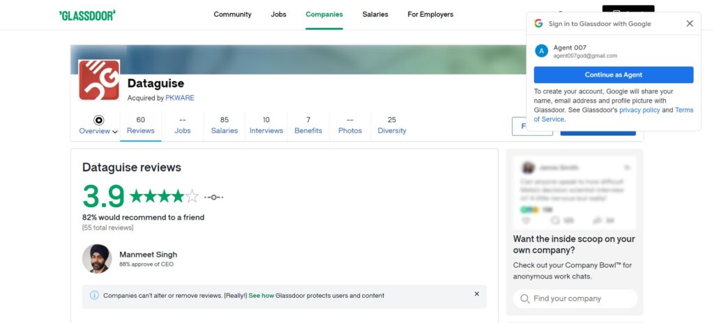Click the search icon in company field

524,299
